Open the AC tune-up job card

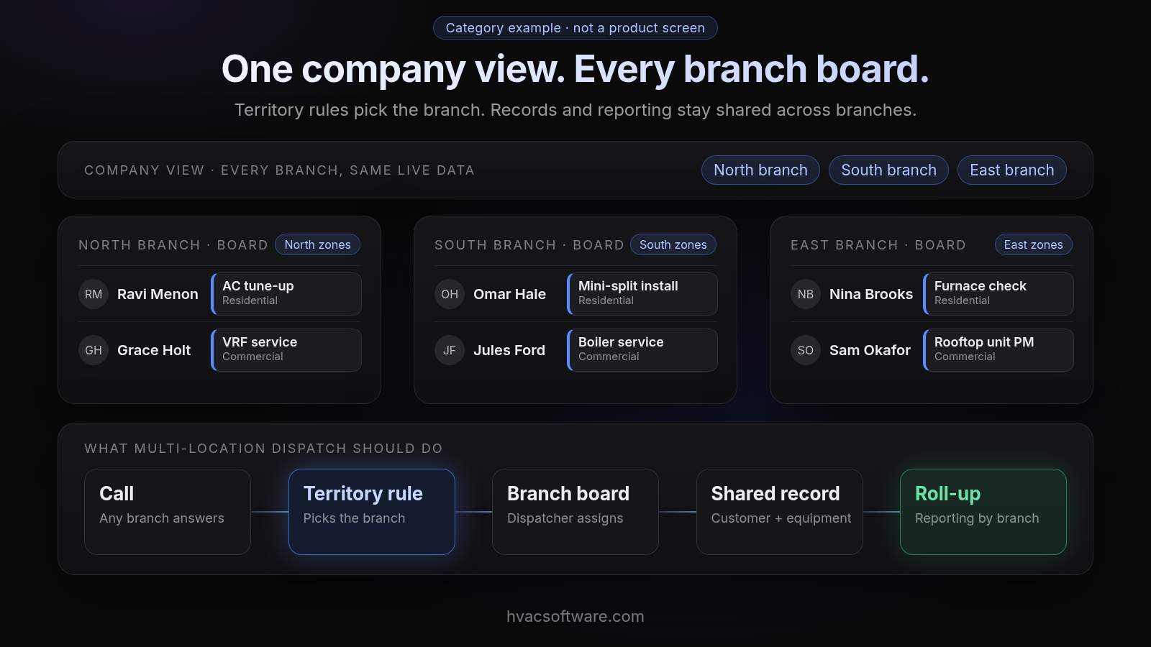[x=286, y=294]
